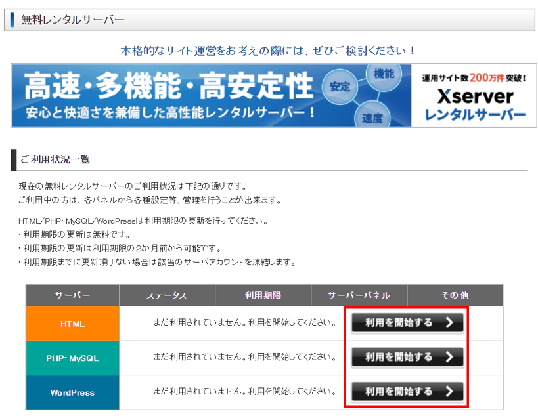Viewport: 538px width, 420px height.
Task: Click the 機能 circle in the banner
Action: (384, 74)
